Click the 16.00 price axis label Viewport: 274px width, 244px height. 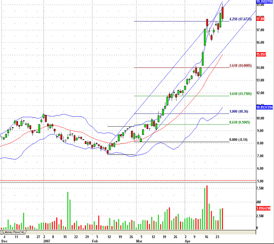[x=260, y=43]
